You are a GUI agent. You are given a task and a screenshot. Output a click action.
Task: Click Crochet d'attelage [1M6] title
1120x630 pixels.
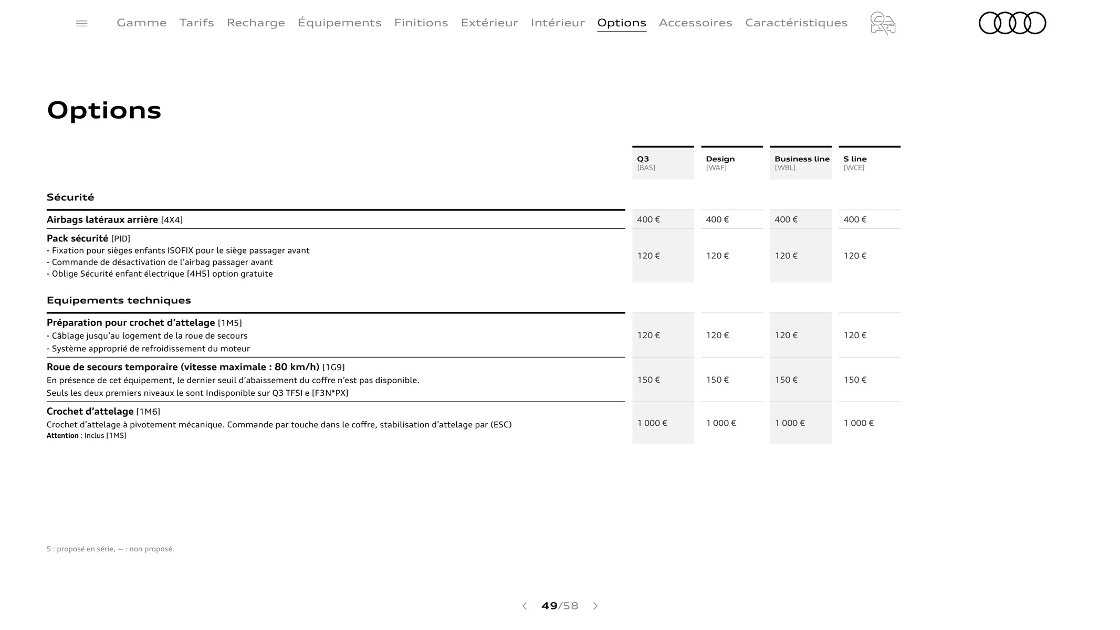coord(103,412)
